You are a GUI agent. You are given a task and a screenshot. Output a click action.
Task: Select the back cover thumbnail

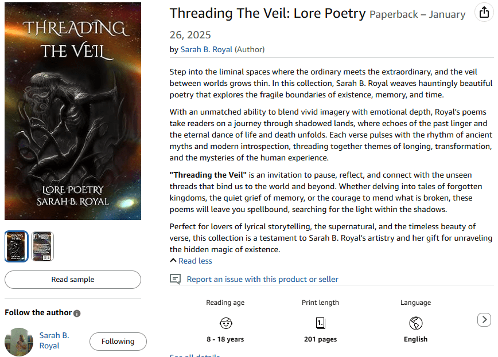coord(42,246)
